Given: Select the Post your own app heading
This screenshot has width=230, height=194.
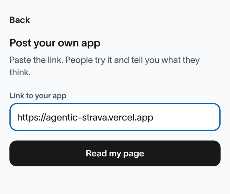Looking at the screenshot, I should pyautogui.click(x=55, y=43).
